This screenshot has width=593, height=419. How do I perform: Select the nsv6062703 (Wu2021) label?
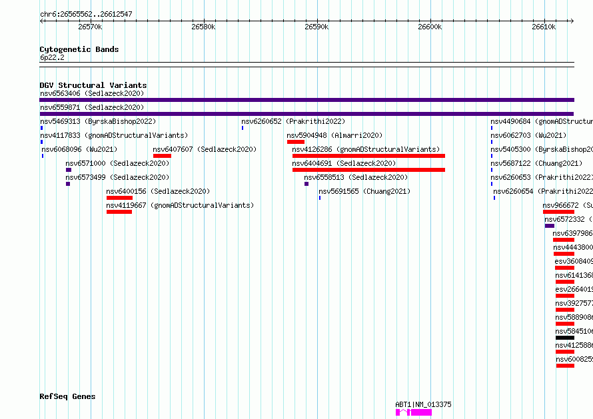[528, 135]
